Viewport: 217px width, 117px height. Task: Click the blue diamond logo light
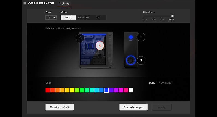(x=131, y=37)
